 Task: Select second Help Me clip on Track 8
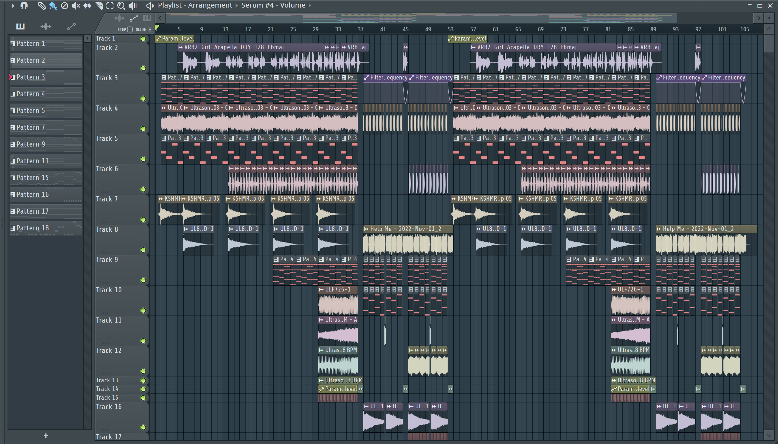706,240
